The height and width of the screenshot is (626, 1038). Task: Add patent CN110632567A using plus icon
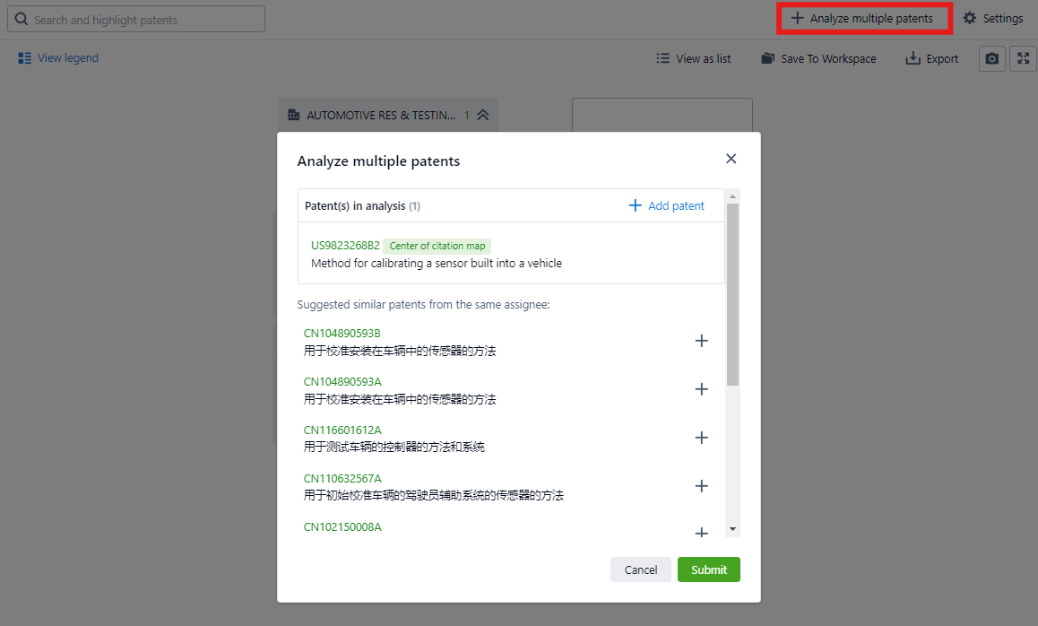(702, 486)
